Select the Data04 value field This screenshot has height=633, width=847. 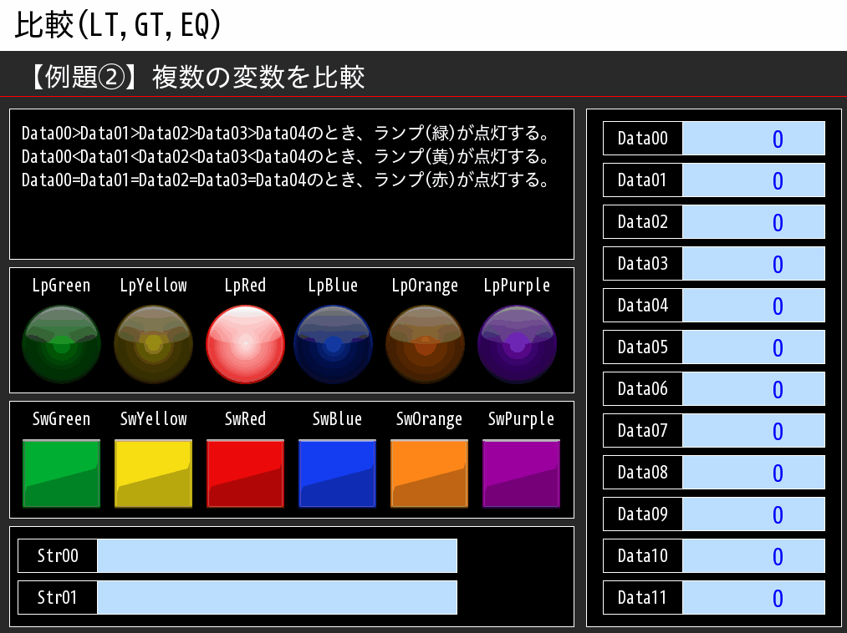(753, 306)
